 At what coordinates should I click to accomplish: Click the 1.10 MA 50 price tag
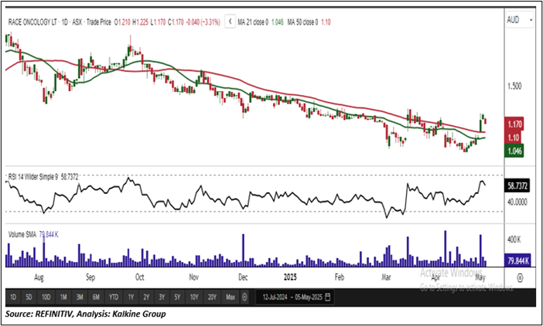pos(513,138)
